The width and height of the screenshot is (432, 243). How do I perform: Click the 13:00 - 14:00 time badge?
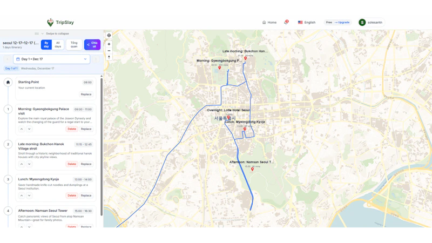83,179
